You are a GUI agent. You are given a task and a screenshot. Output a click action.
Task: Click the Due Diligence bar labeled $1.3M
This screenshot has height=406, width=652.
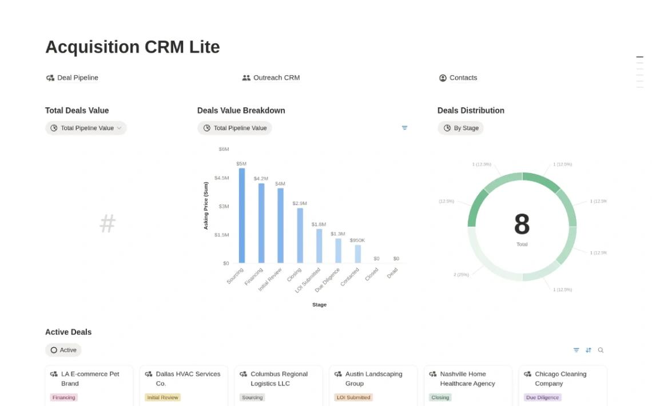pyautogui.click(x=339, y=251)
